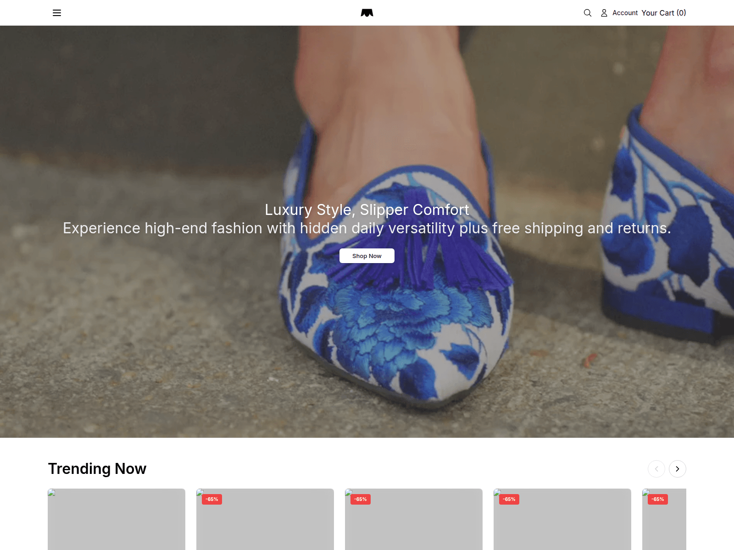Image resolution: width=734 pixels, height=550 pixels.
Task: Click the Luxury Style, Slipper Comfort headline
Action: 367,209
